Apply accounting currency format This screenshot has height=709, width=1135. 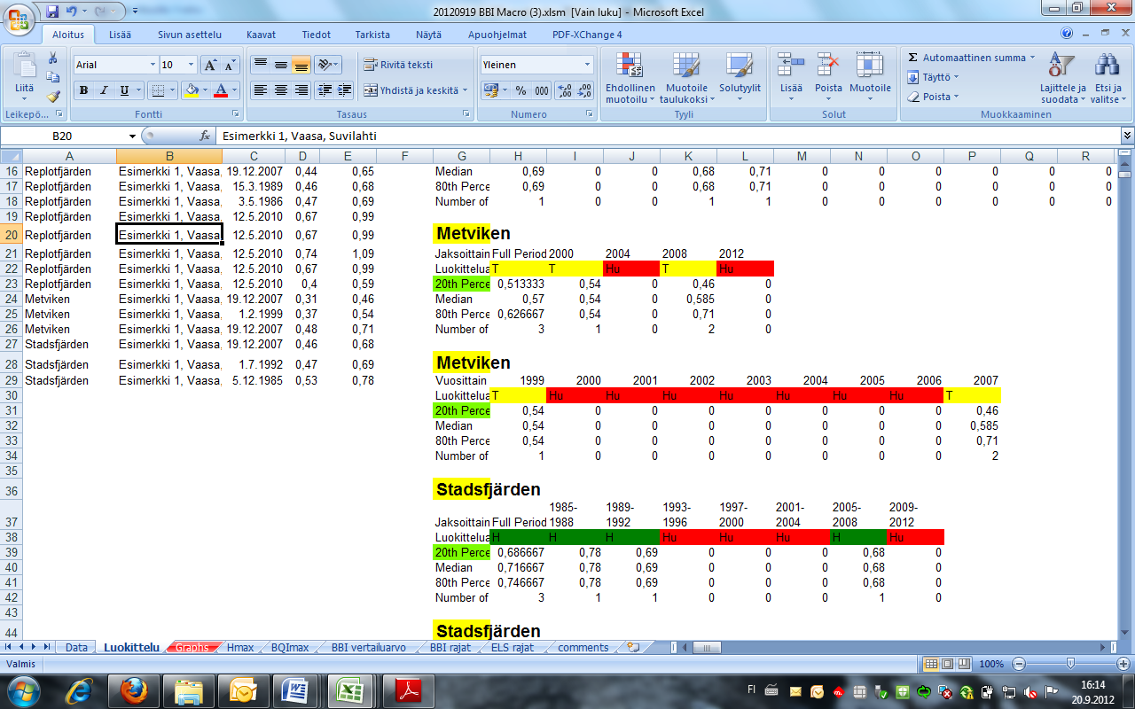point(490,90)
